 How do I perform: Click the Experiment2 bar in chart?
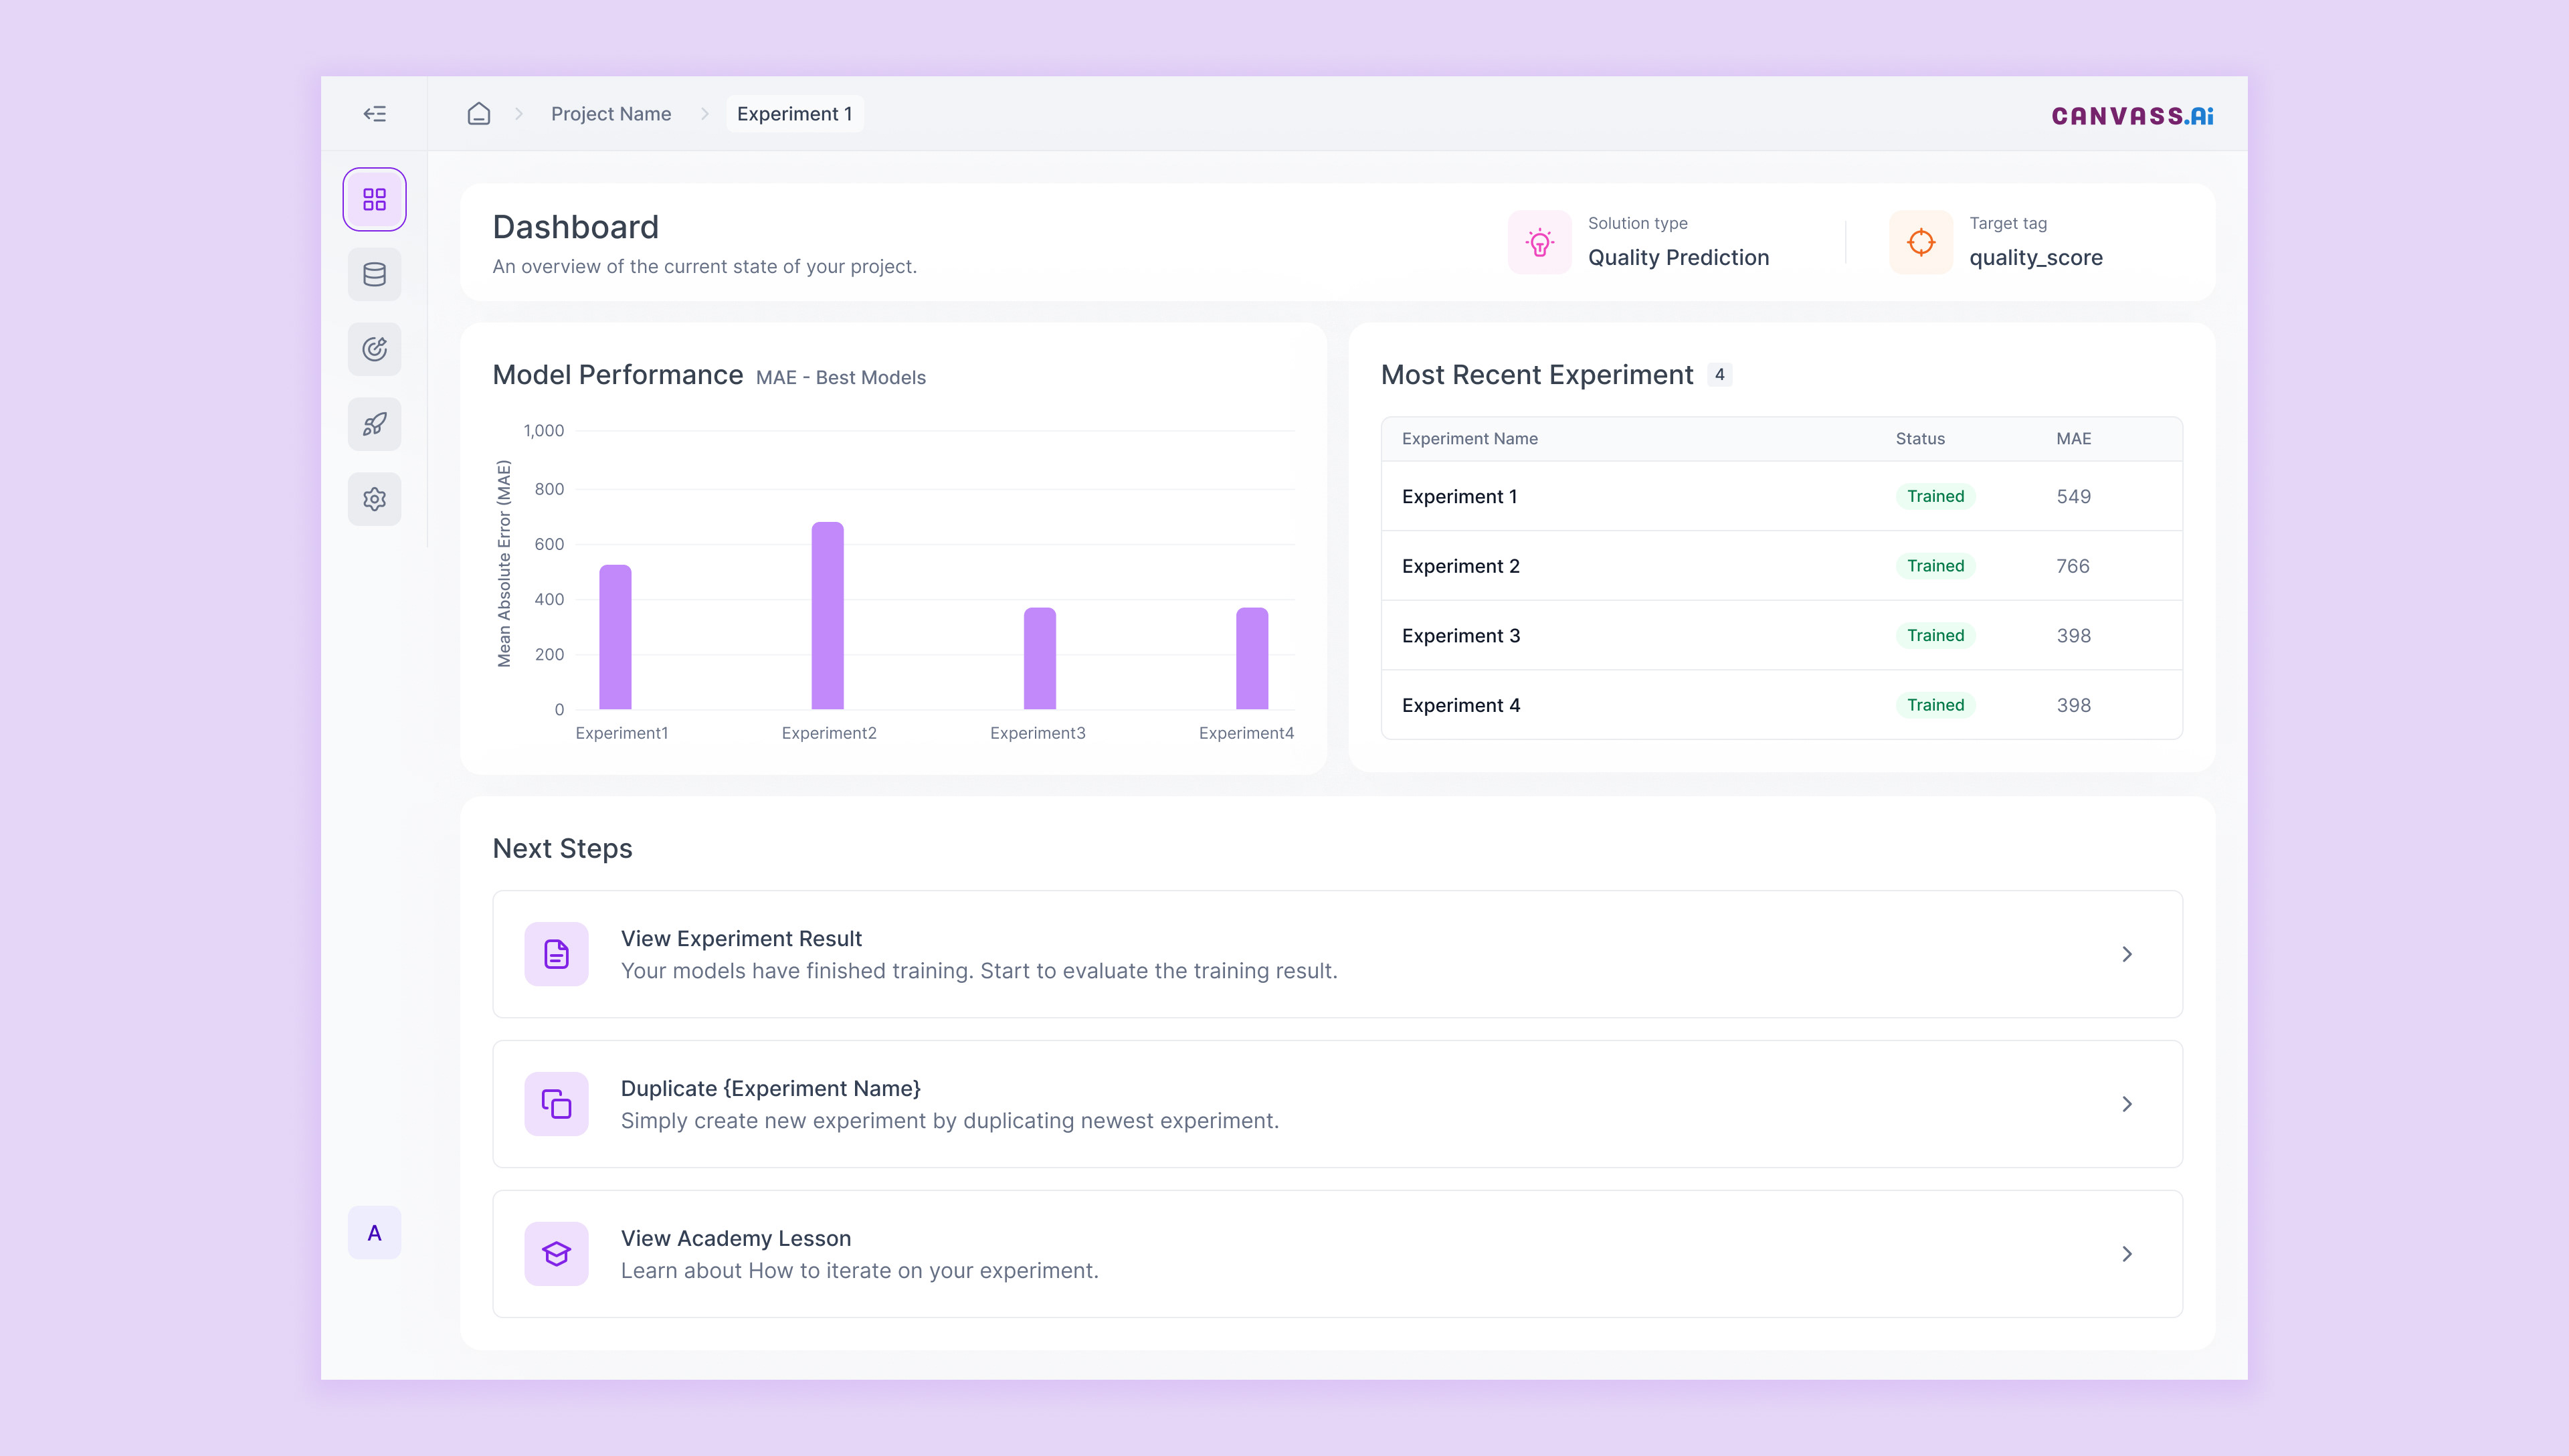point(827,616)
